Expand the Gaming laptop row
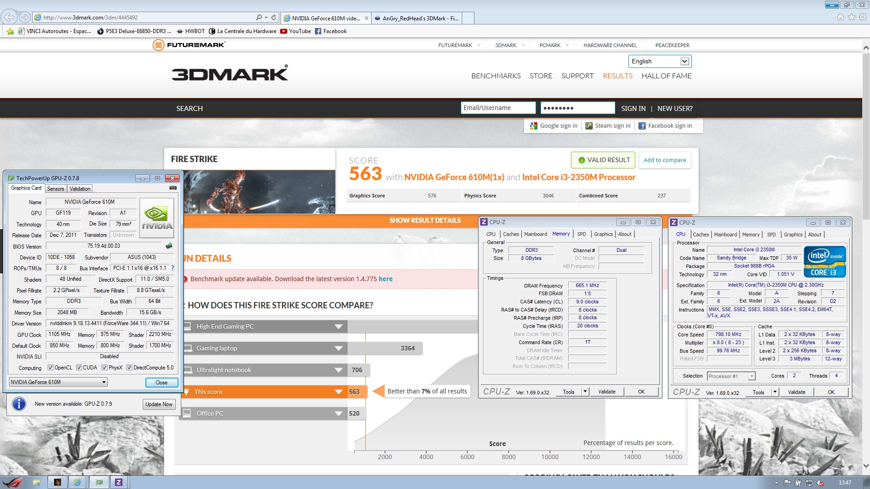 [338, 348]
